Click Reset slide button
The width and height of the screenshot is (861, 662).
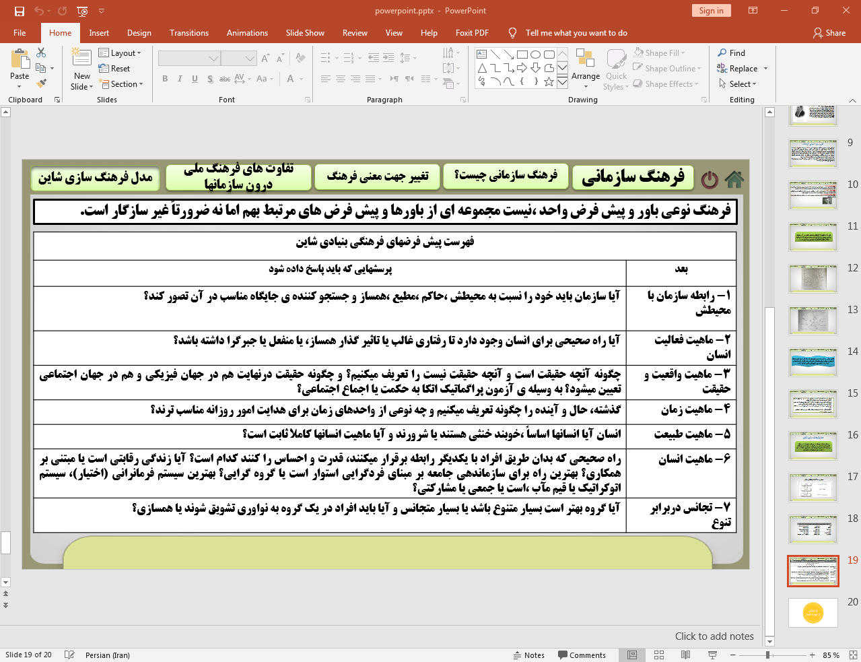point(114,68)
